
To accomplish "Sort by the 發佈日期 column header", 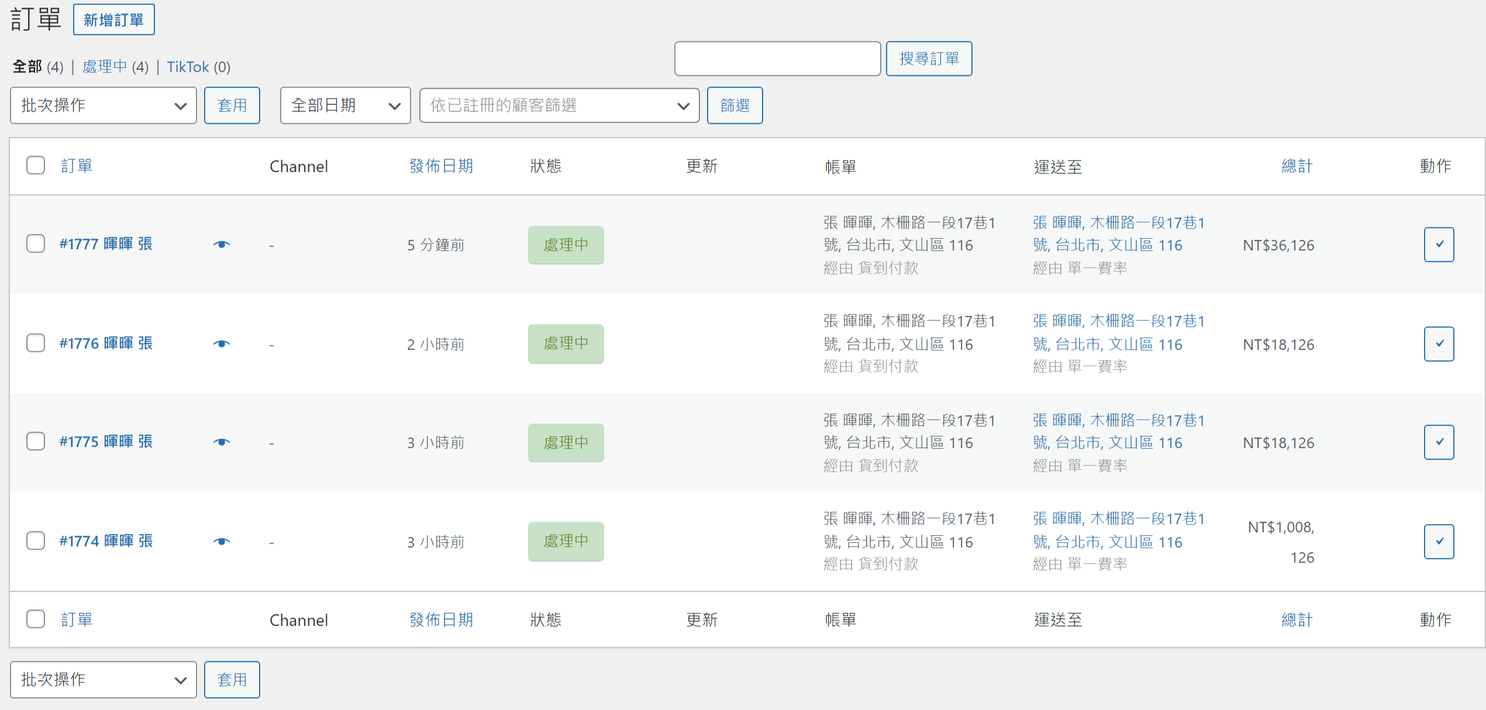I will (x=441, y=166).
